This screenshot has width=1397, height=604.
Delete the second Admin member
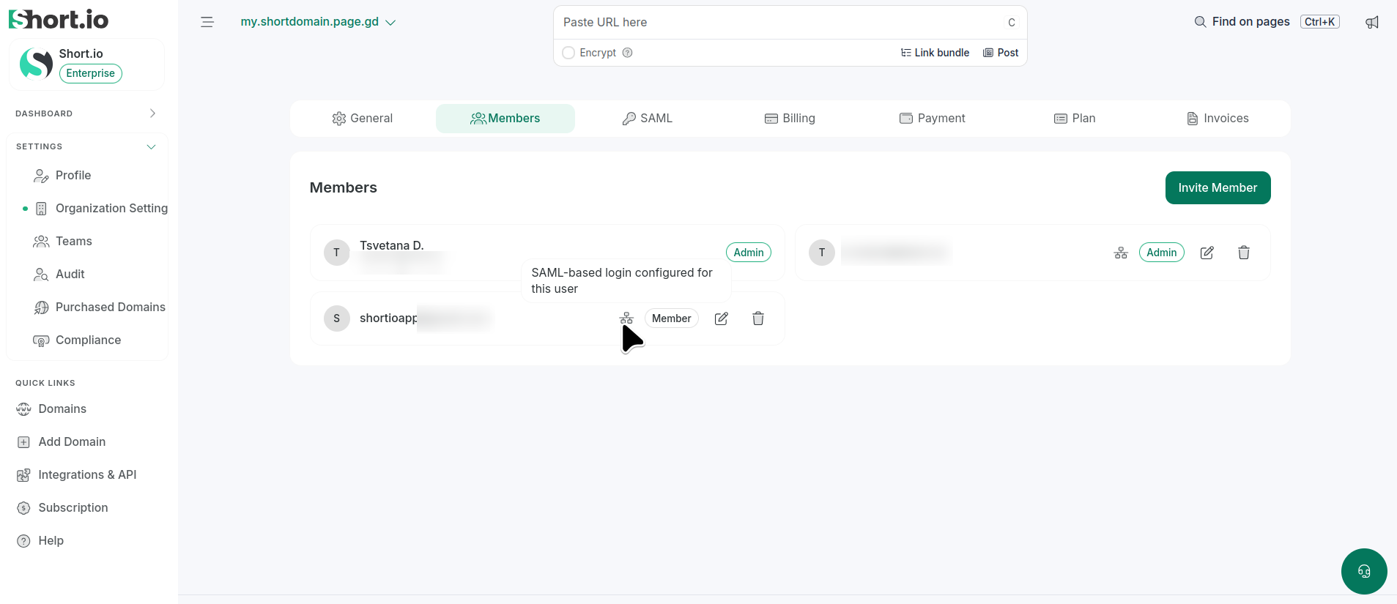[1244, 253]
